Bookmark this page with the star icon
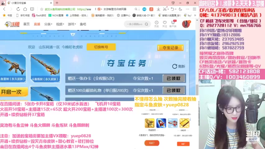Screen dimensions: 265x149 (42, 9)
